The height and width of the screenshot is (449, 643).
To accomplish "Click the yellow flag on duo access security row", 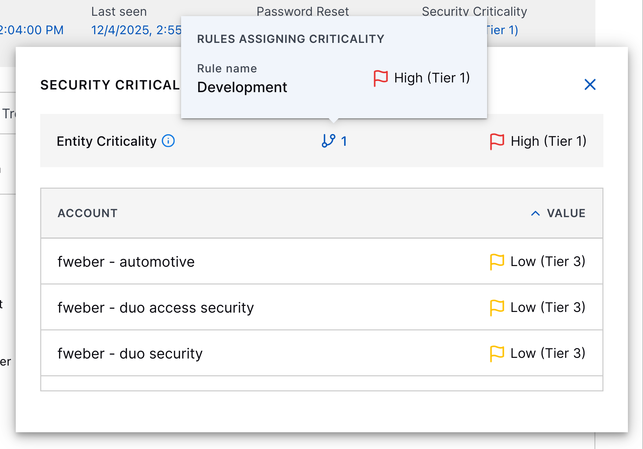I will tap(497, 307).
